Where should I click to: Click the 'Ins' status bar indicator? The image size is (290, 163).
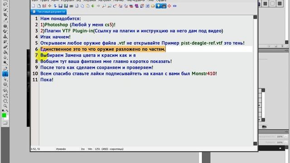pos(82,149)
